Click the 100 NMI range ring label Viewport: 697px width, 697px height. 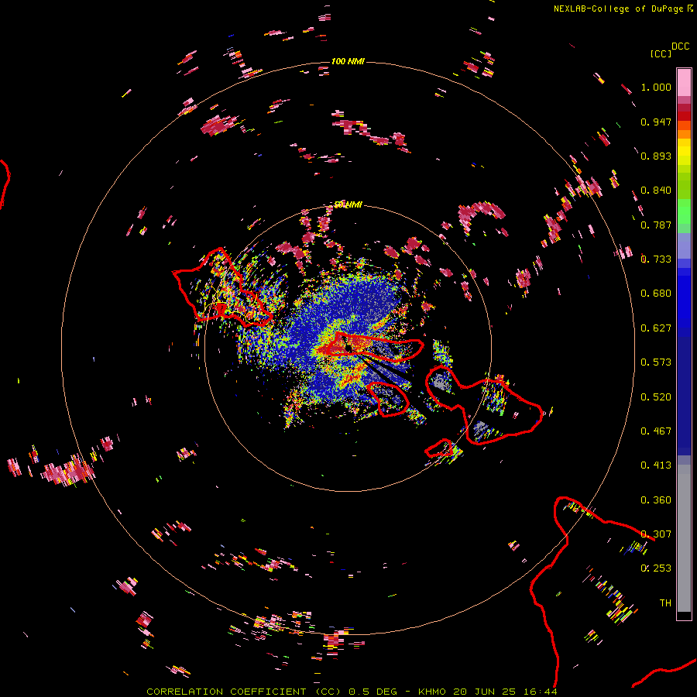coord(348,61)
